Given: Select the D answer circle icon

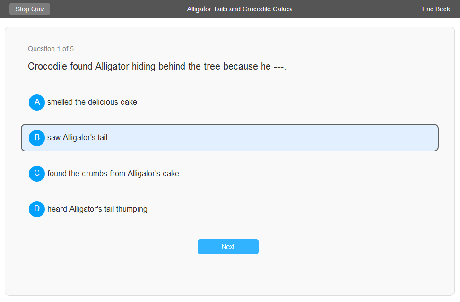Looking at the screenshot, I should tap(37, 209).
